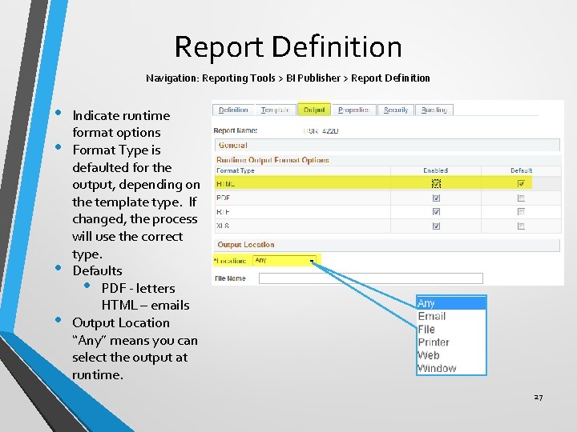Click the File Name input field

coord(371,278)
